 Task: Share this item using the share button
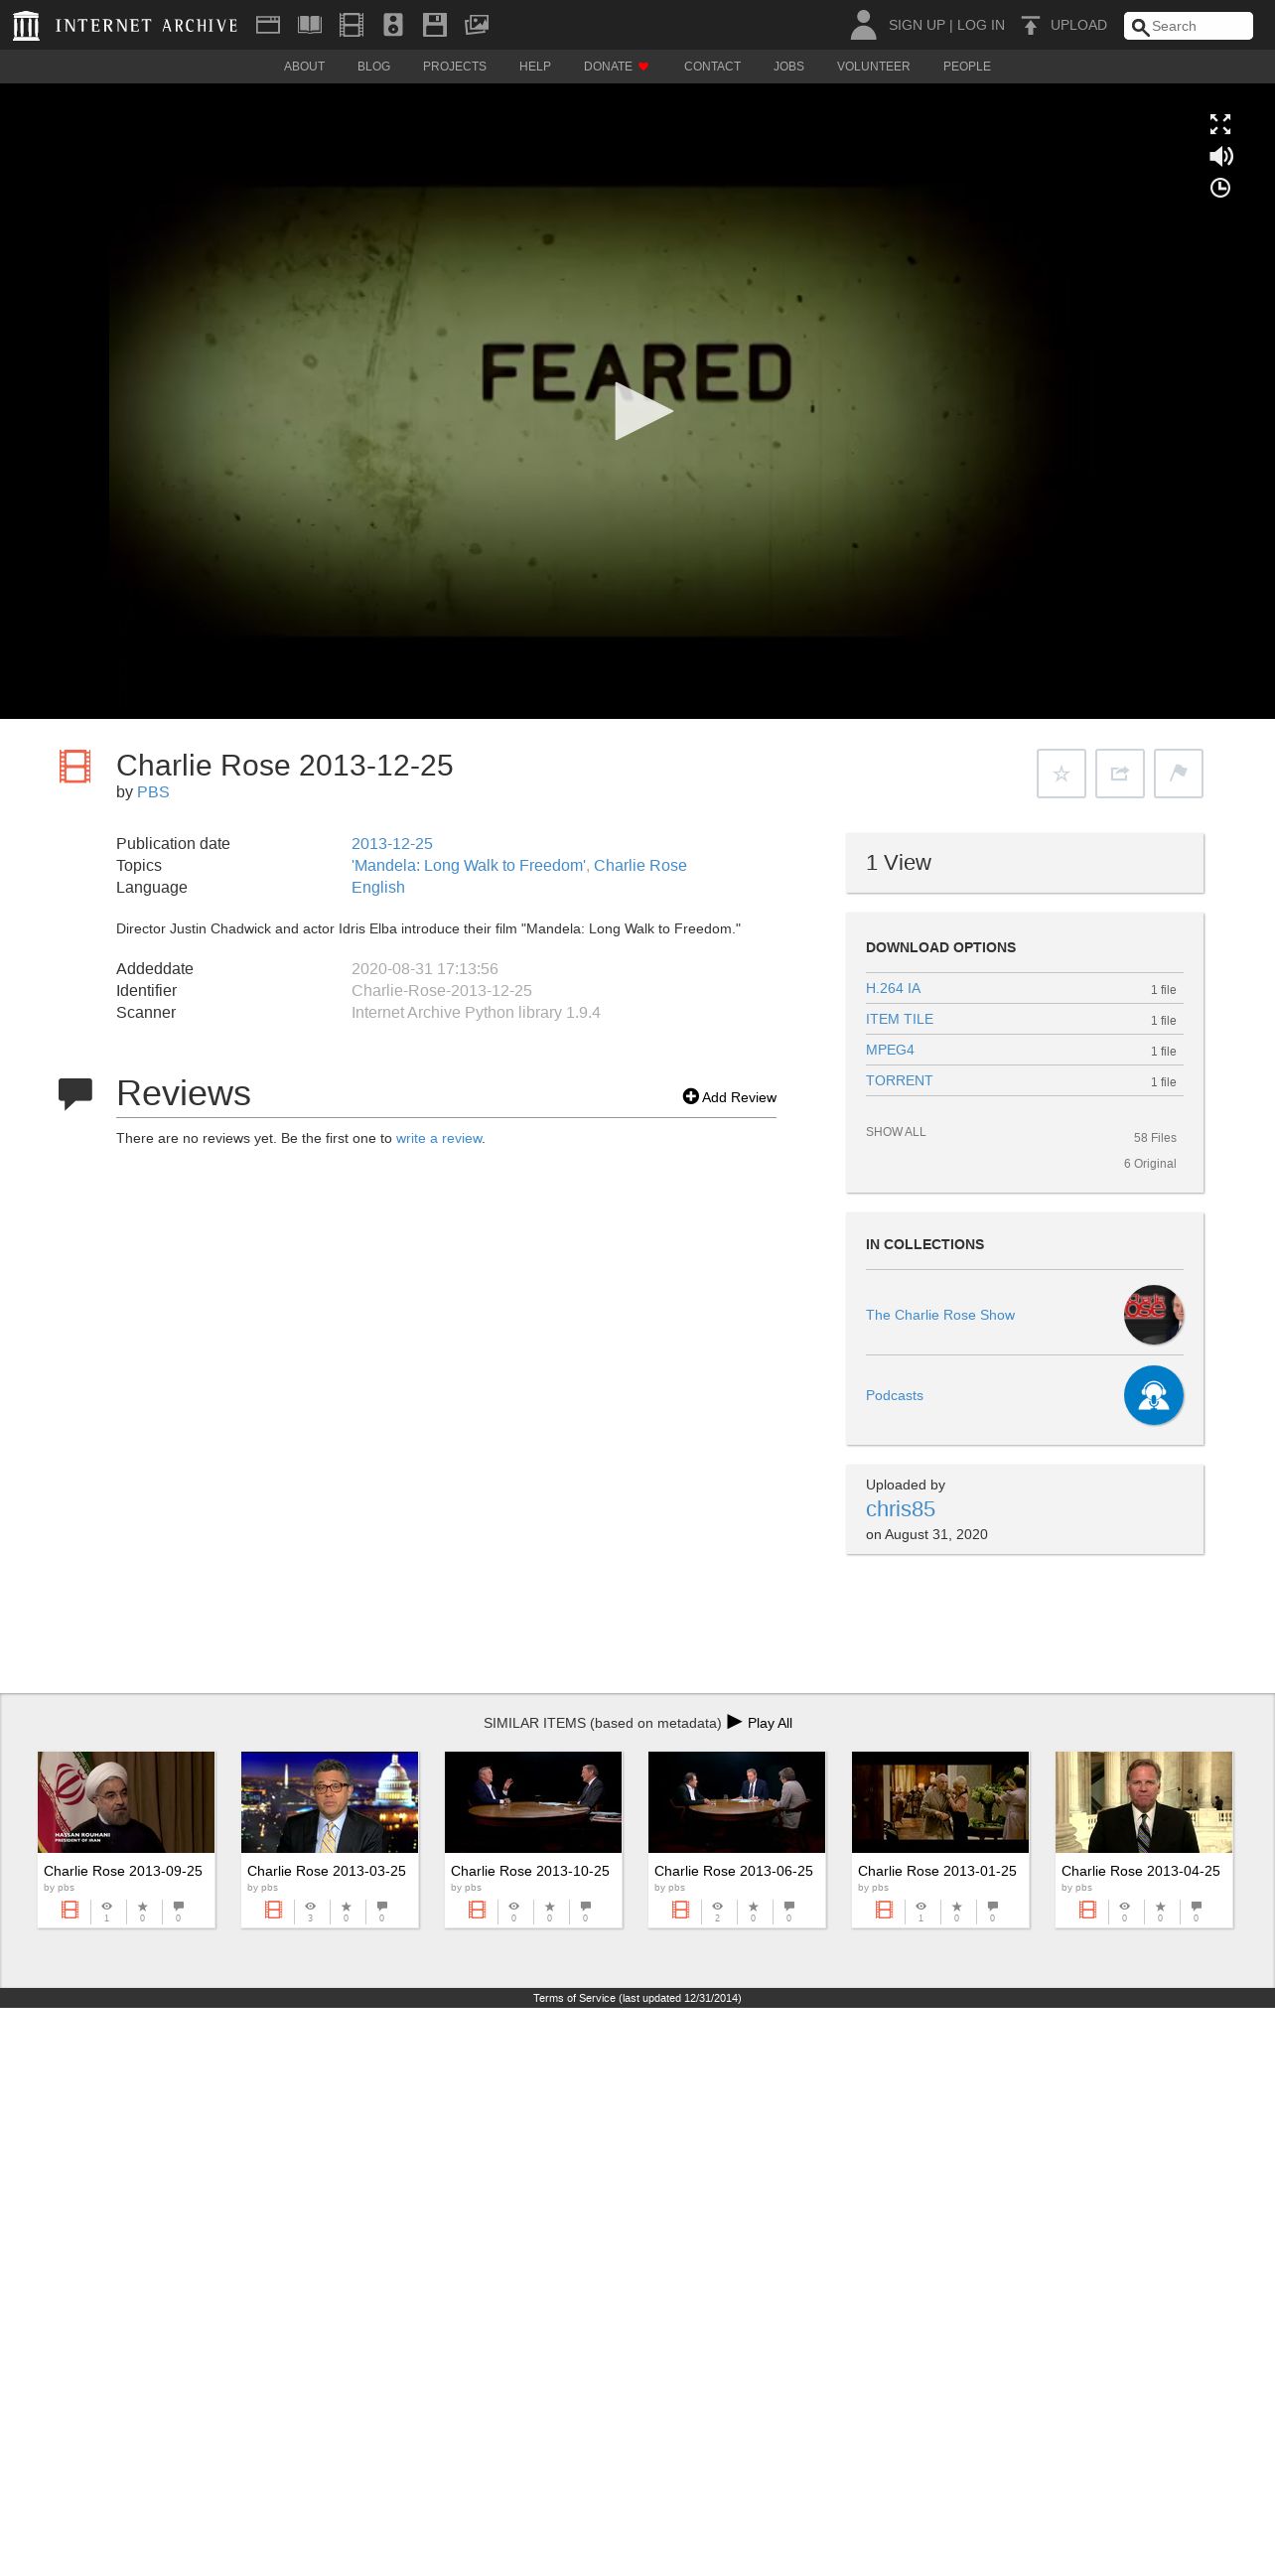coord(1120,774)
